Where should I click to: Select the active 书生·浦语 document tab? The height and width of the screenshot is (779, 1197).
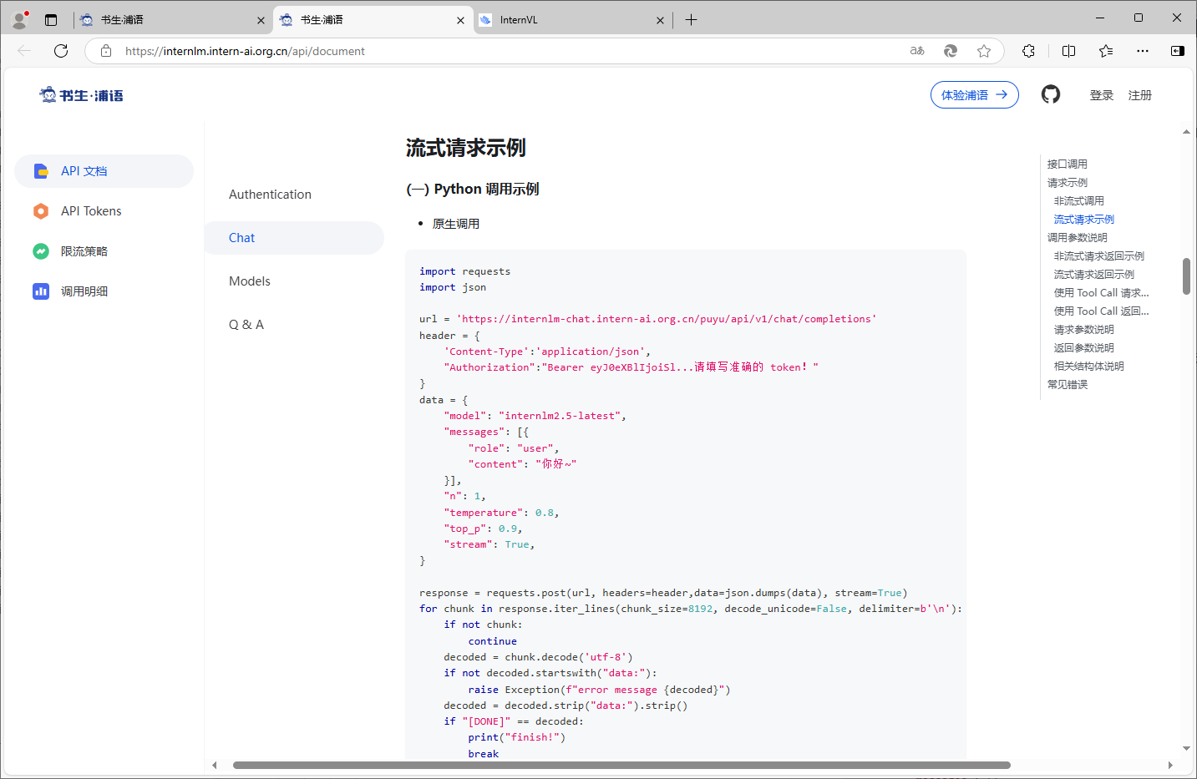373,20
